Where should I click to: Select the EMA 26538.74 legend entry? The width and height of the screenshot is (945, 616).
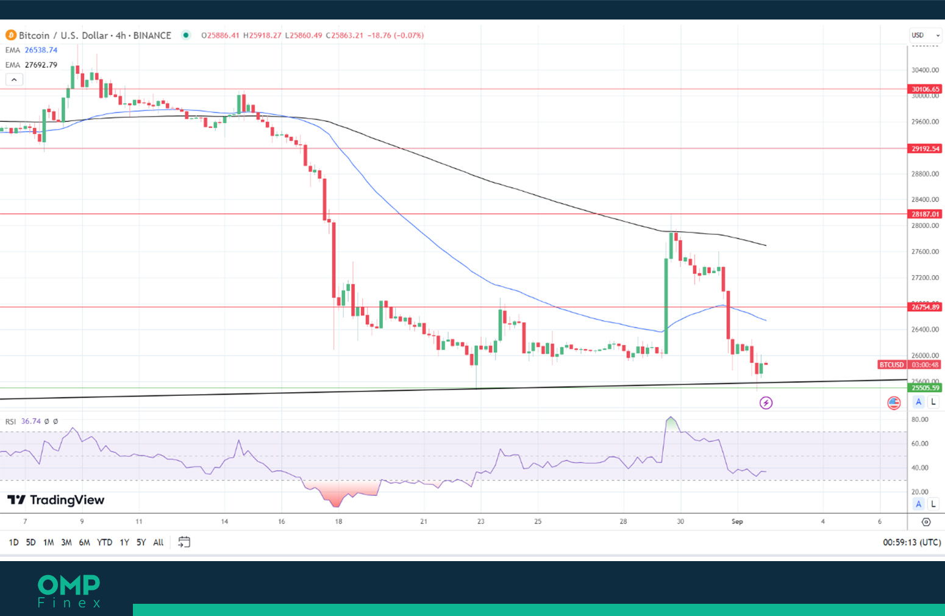coord(31,50)
